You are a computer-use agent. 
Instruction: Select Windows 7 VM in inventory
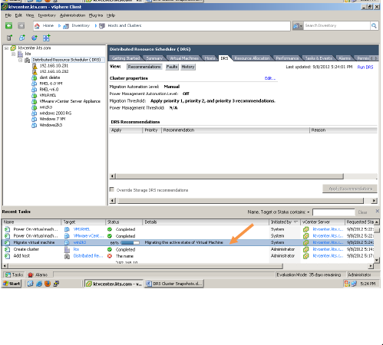tap(52, 119)
